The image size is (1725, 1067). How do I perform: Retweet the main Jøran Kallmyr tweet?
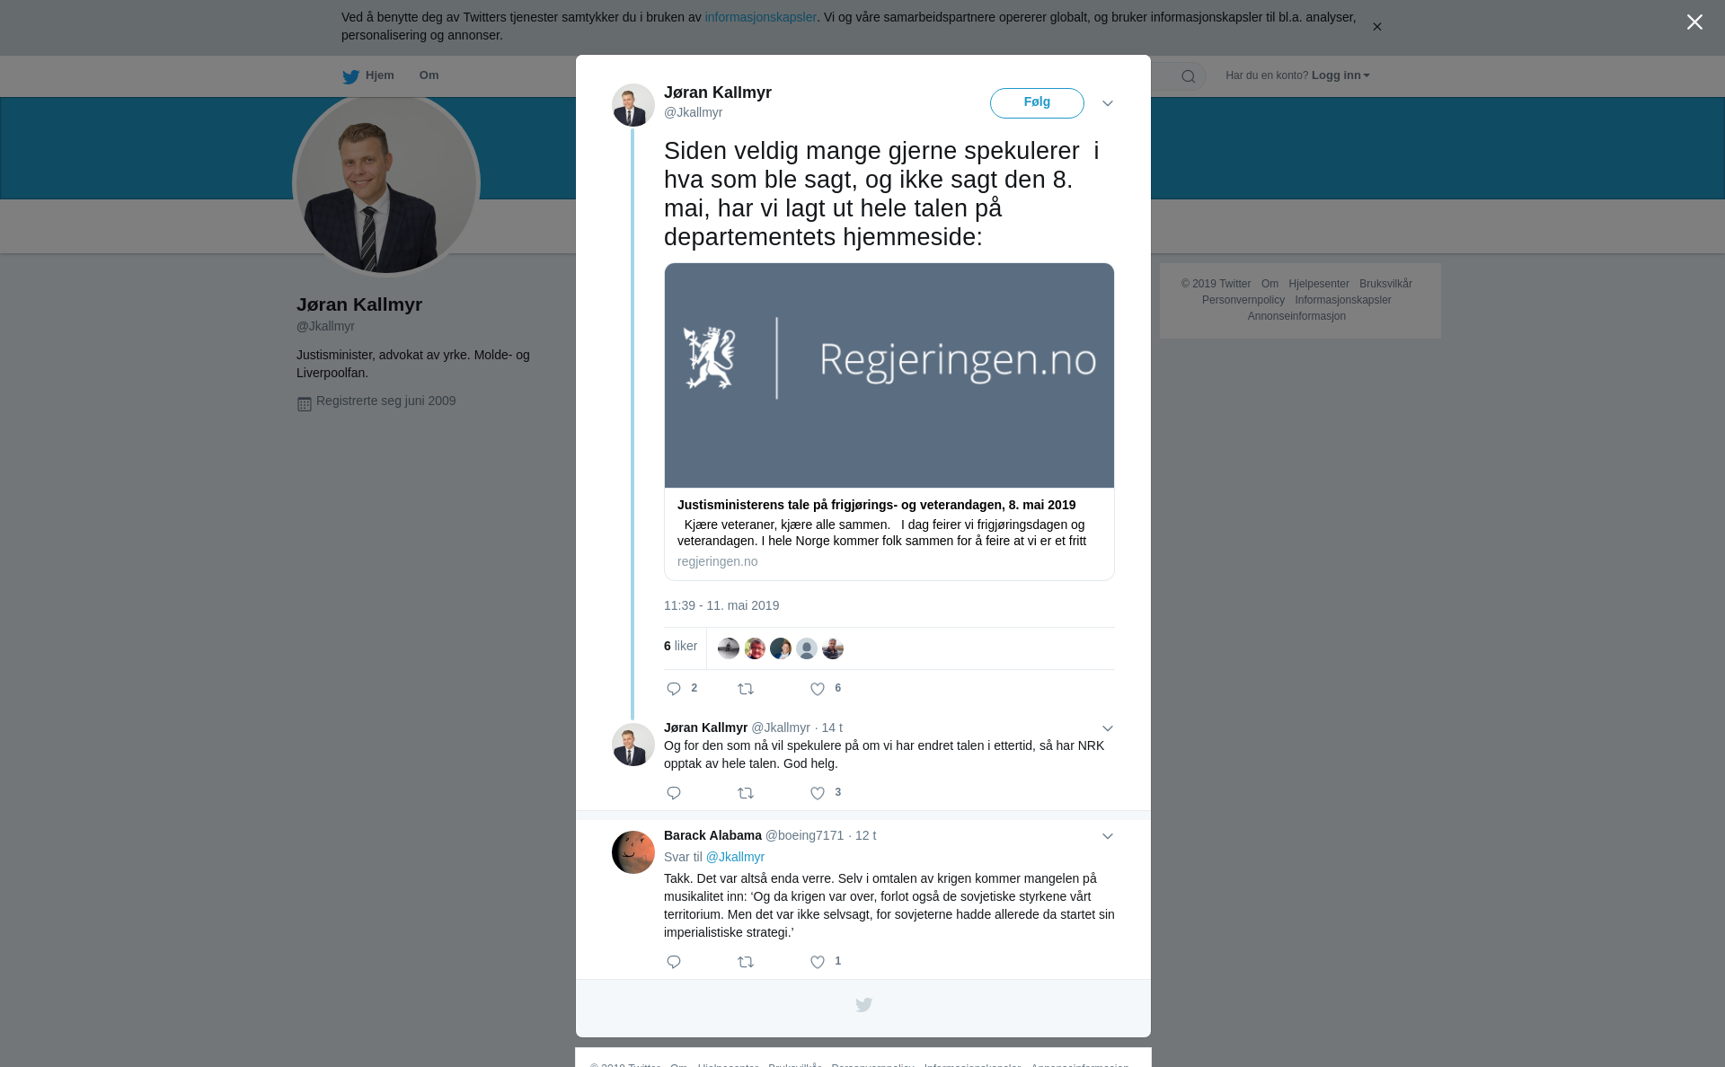pos(746,689)
